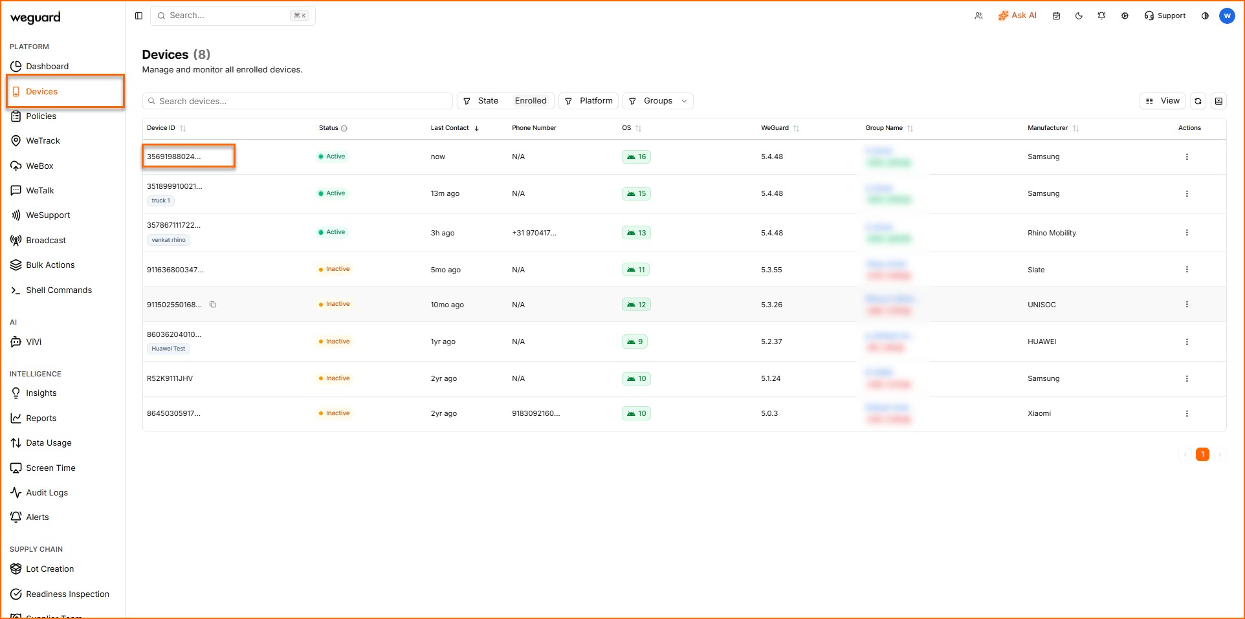Open the settings gear icon
Viewport: 1245px width, 619px height.
click(x=1125, y=16)
